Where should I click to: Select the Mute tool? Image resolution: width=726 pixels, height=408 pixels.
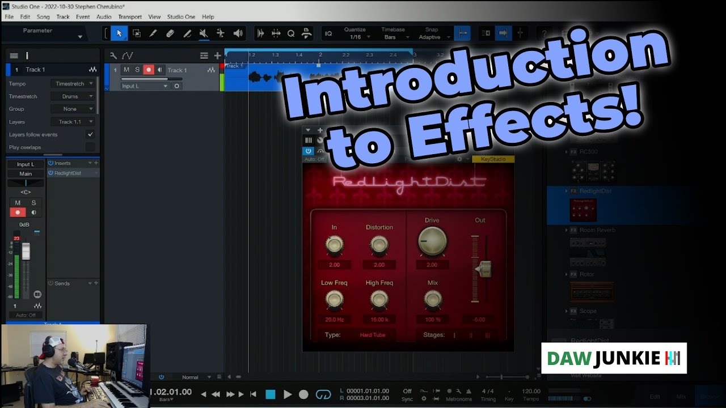coord(204,33)
